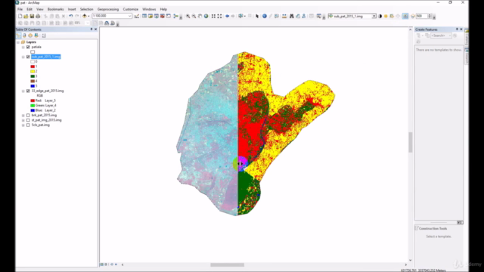
Task: Open the map scale dropdown
Action: coord(129,16)
